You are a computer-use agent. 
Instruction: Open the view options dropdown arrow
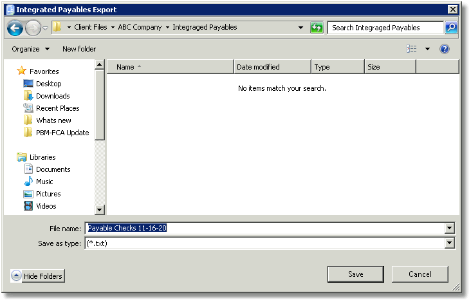[427, 49]
